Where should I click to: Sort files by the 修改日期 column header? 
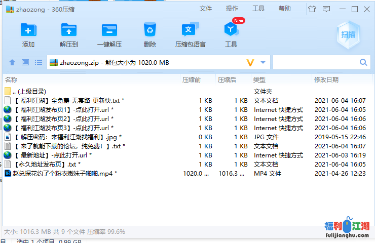[326, 79]
